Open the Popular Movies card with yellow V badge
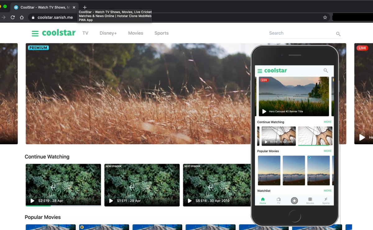 104,227
